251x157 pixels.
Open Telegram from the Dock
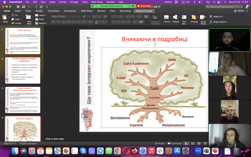click(100, 151)
